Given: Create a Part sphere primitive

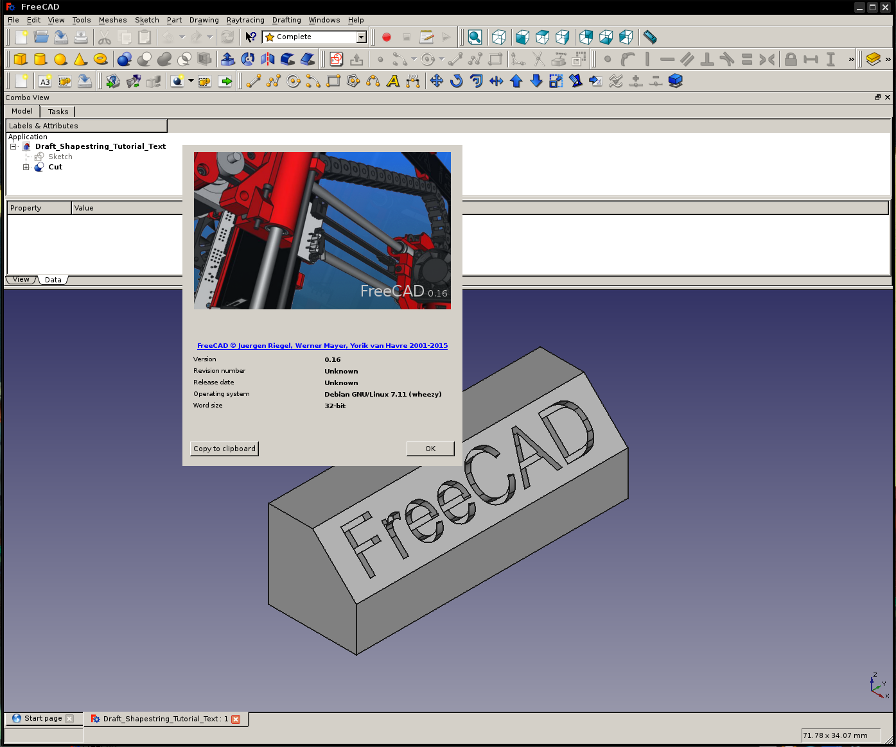Looking at the screenshot, I should [60, 60].
